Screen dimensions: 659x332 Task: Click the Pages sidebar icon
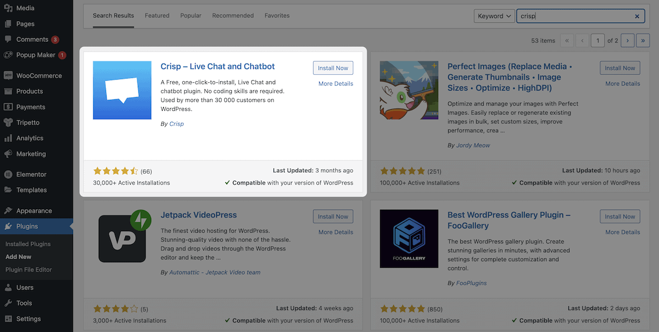[x=8, y=24]
